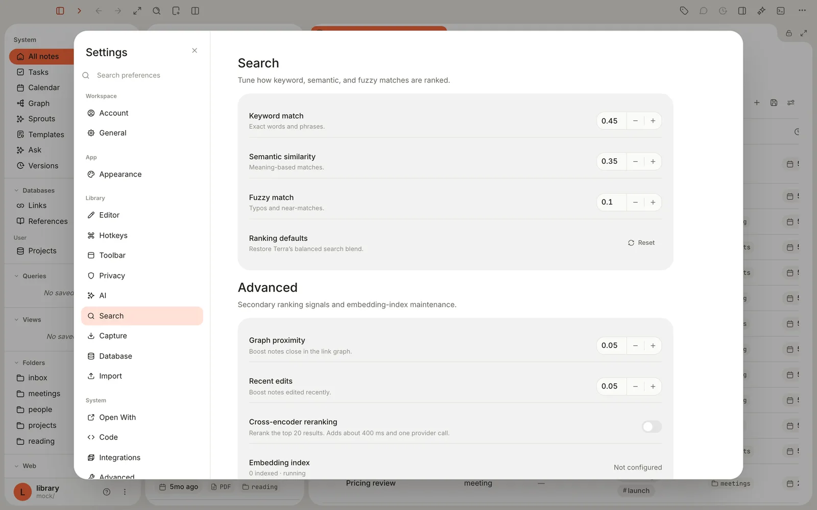Open Hotkeys settings
Screen dimensions: 817x510
coord(142,236)
